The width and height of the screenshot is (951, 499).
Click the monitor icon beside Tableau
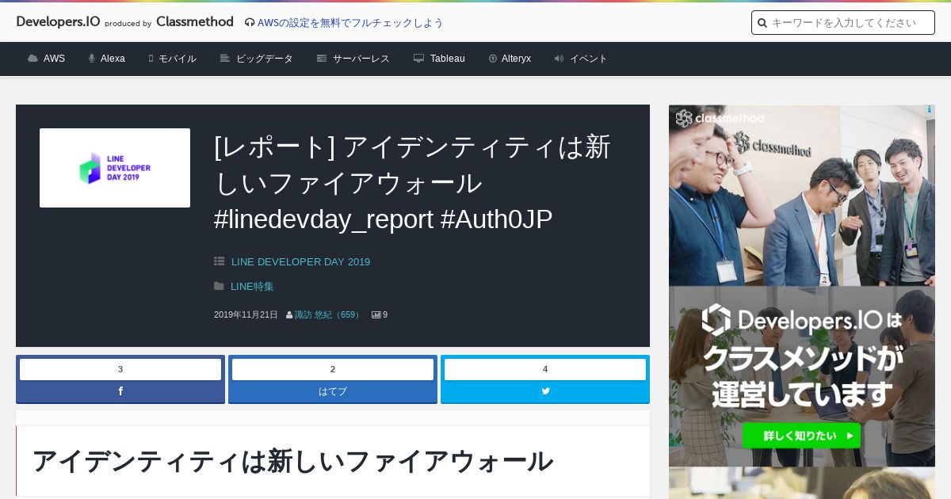coord(419,59)
